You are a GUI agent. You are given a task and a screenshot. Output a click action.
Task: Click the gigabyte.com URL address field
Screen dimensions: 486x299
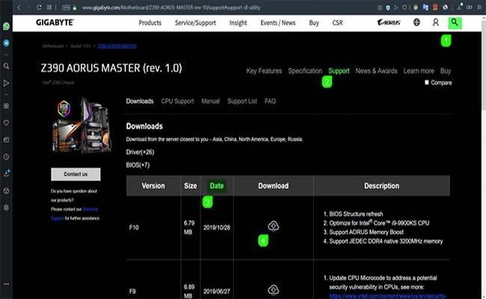point(171,7)
